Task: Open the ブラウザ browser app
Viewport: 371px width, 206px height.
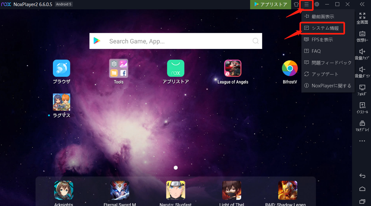Action: 61,68
